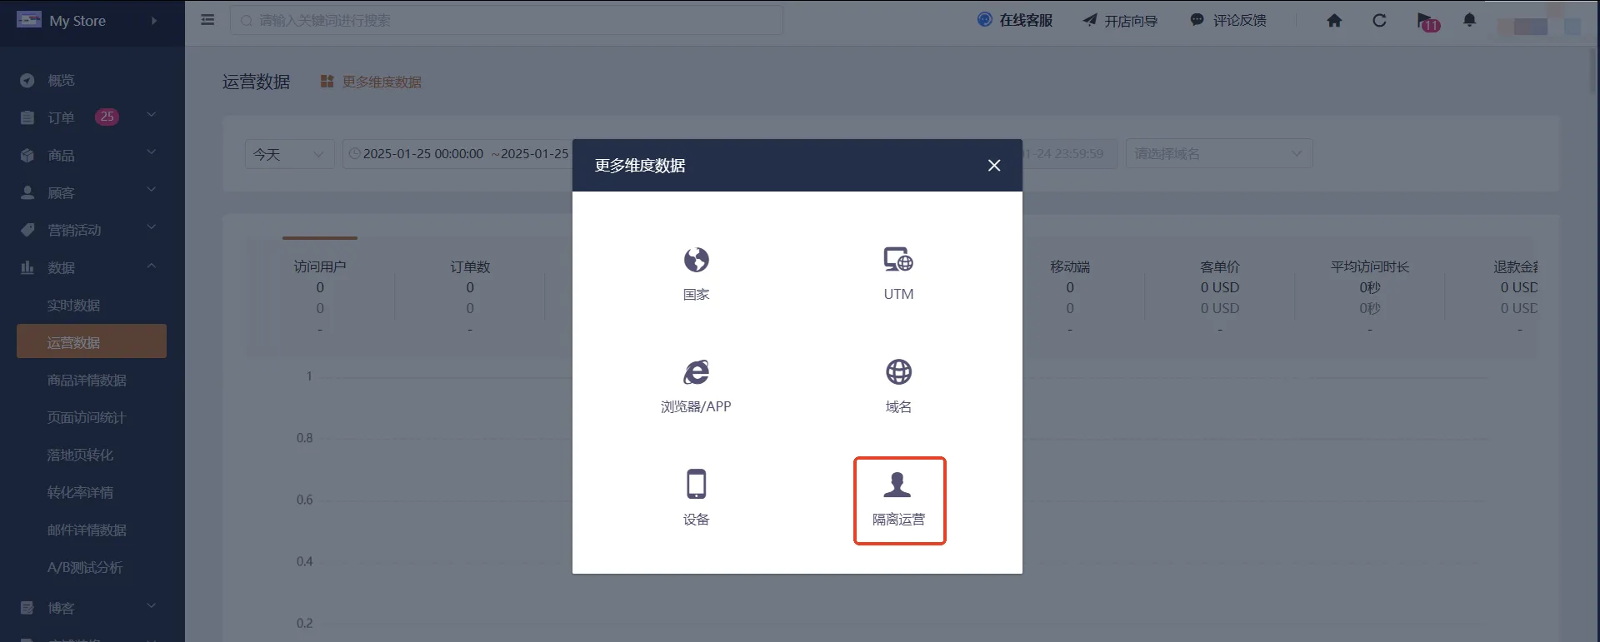Select the 设备 device phone icon
The width and height of the screenshot is (1600, 642).
[x=696, y=484]
